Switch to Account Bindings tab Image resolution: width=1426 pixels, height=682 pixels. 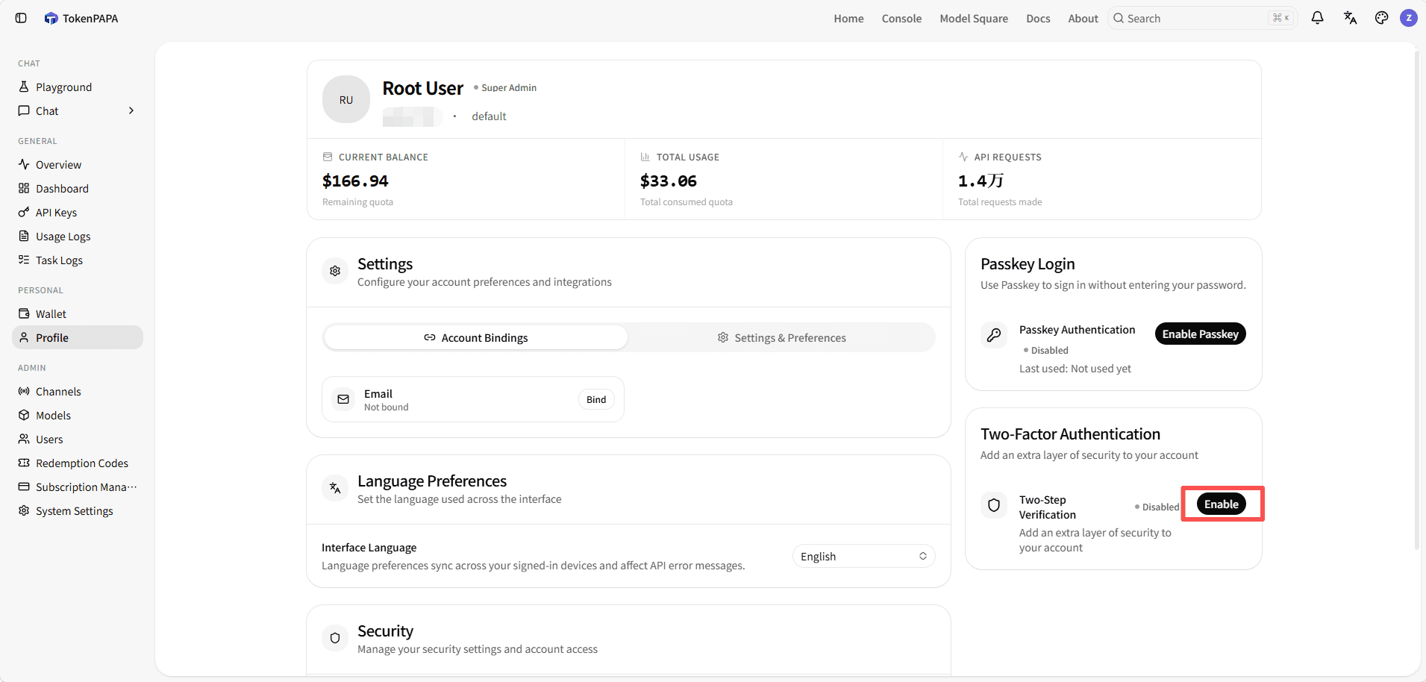click(x=475, y=337)
